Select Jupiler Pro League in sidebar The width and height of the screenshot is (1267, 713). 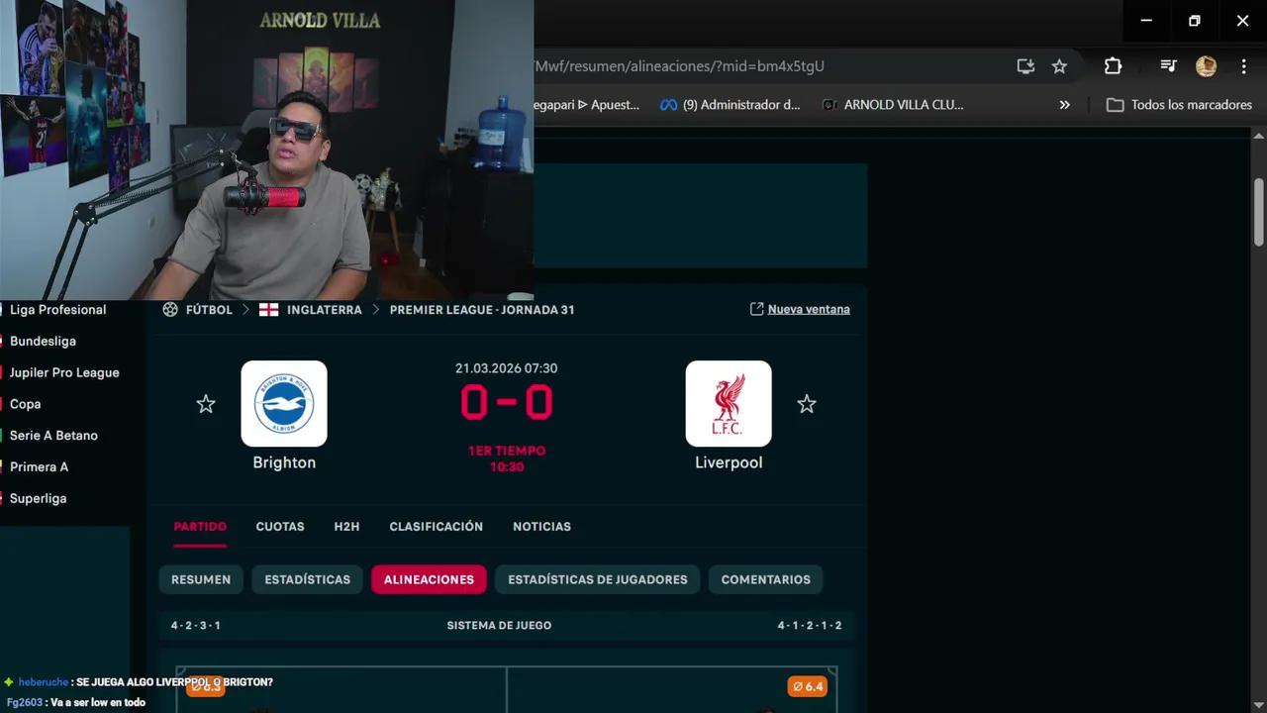[64, 372]
